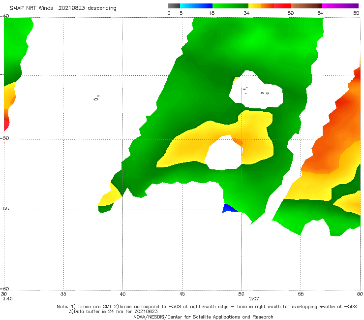Click the color bar label 5

tap(181, 13)
